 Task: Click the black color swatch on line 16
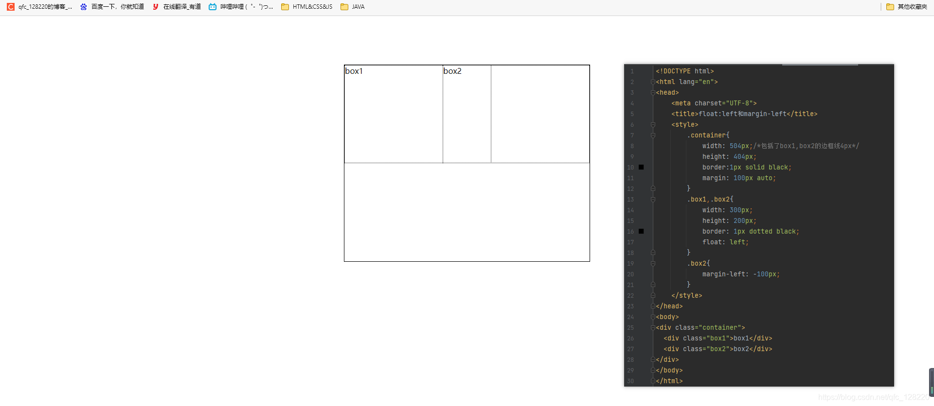click(x=641, y=231)
